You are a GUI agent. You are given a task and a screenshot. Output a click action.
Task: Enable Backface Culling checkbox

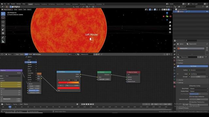(190, 86)
